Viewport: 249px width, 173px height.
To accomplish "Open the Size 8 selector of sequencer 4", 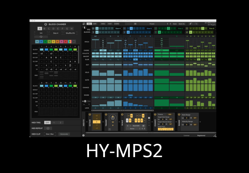I will (212, 28).
